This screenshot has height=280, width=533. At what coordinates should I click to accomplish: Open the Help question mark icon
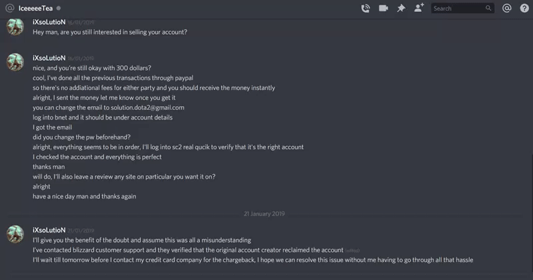523,9
